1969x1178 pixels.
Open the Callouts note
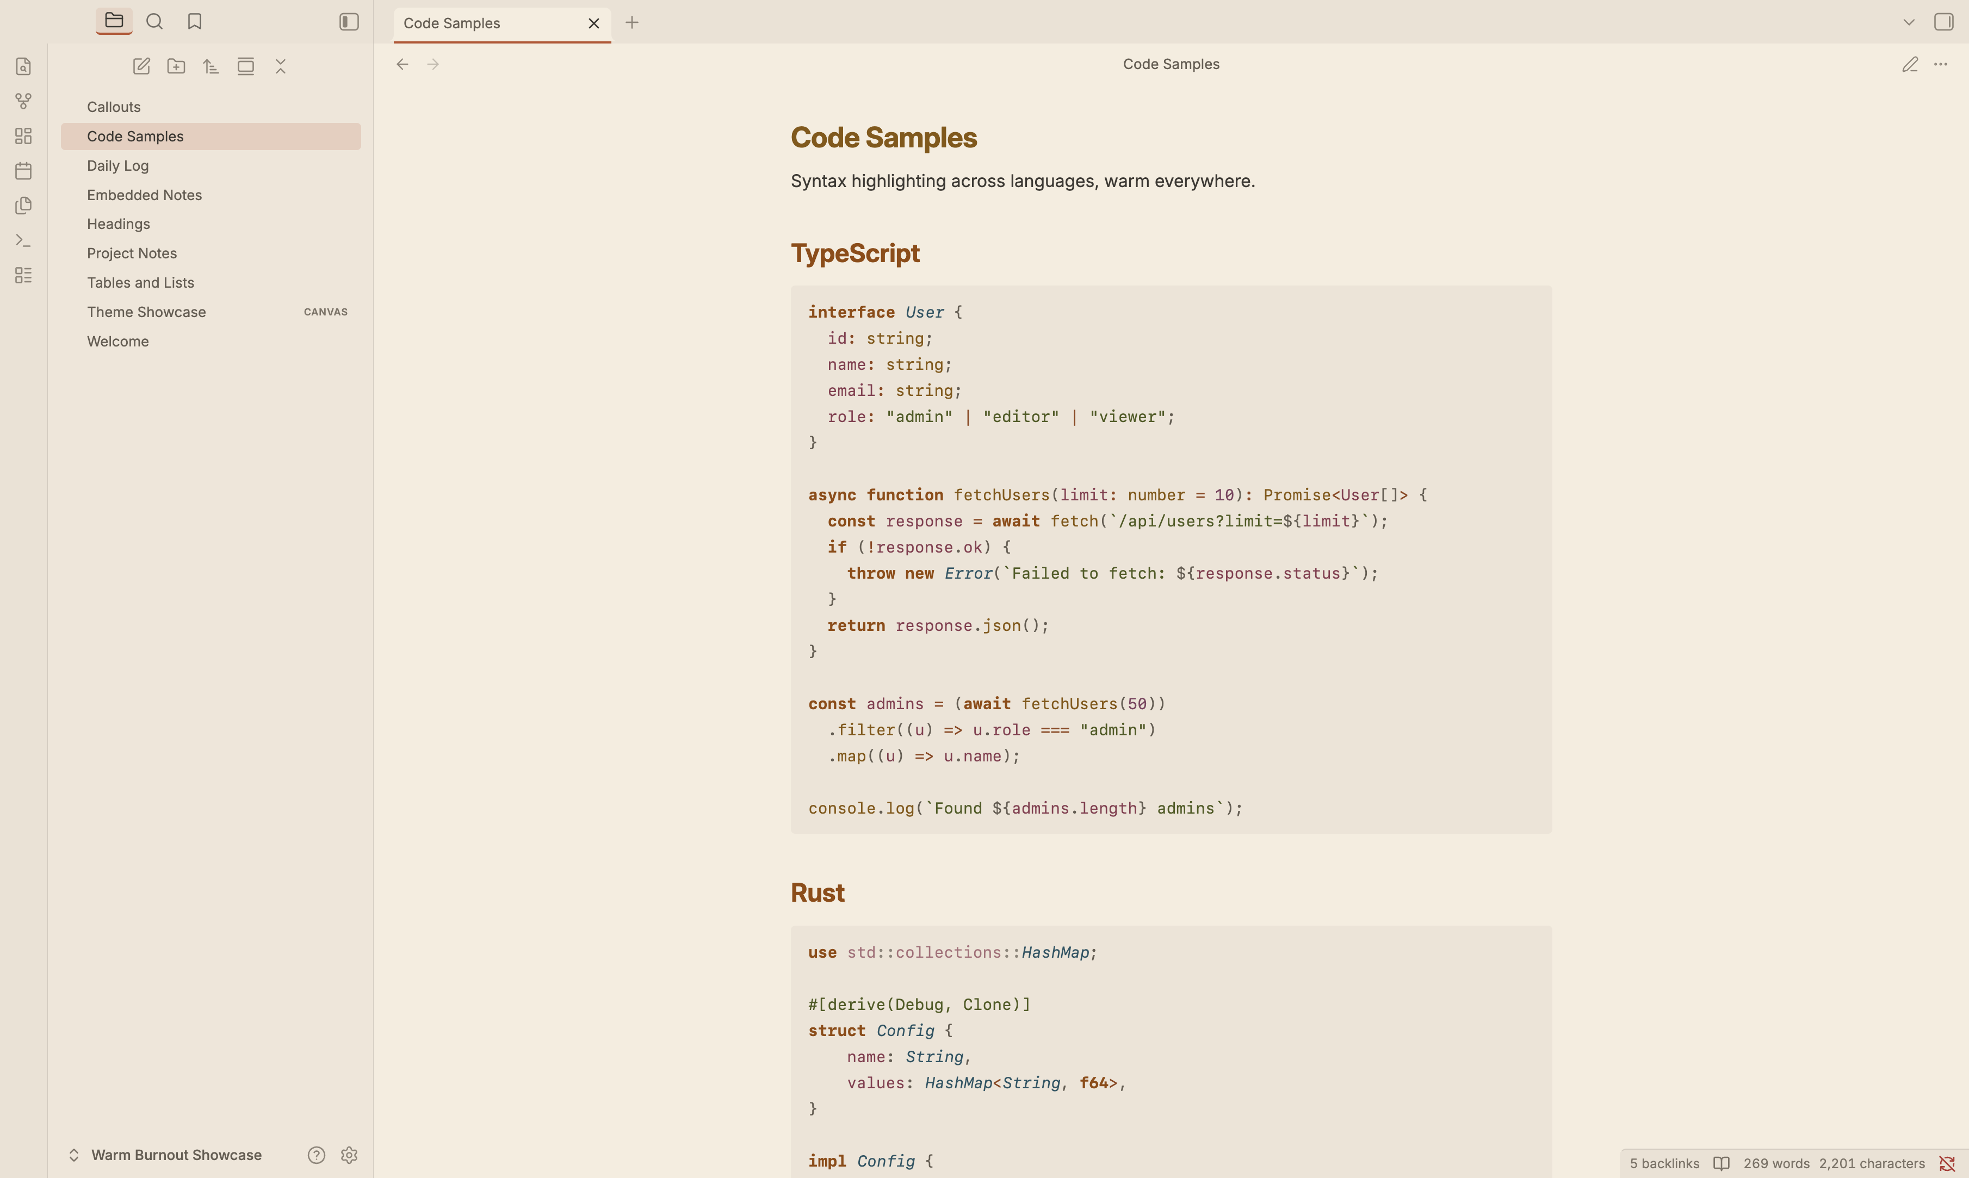click(210, 107)
